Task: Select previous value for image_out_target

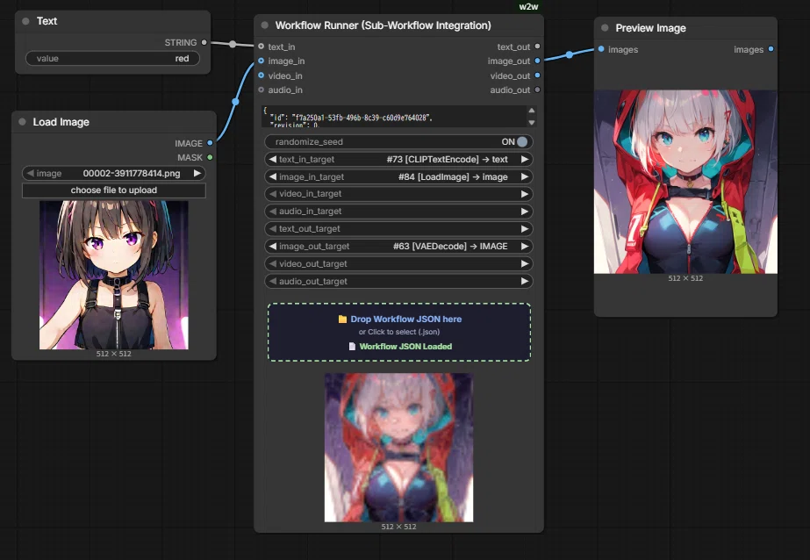Action: pos(272,247)
